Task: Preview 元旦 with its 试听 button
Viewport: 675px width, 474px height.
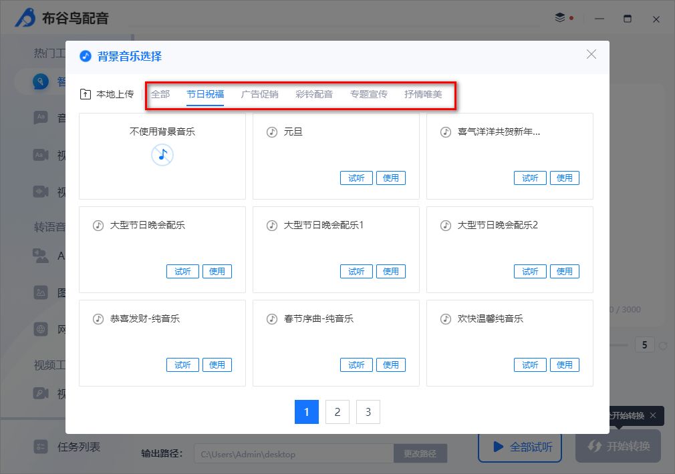Action: click(x=356, y=178)
